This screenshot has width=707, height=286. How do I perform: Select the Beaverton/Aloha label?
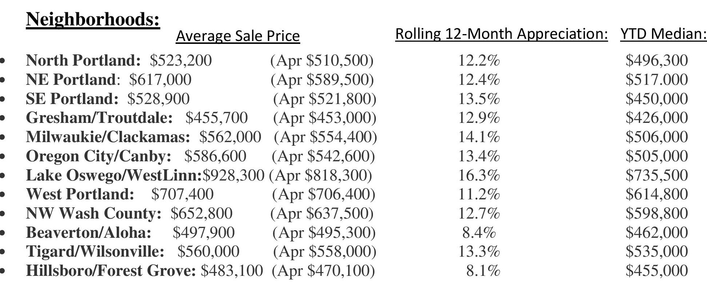point(89,232)
